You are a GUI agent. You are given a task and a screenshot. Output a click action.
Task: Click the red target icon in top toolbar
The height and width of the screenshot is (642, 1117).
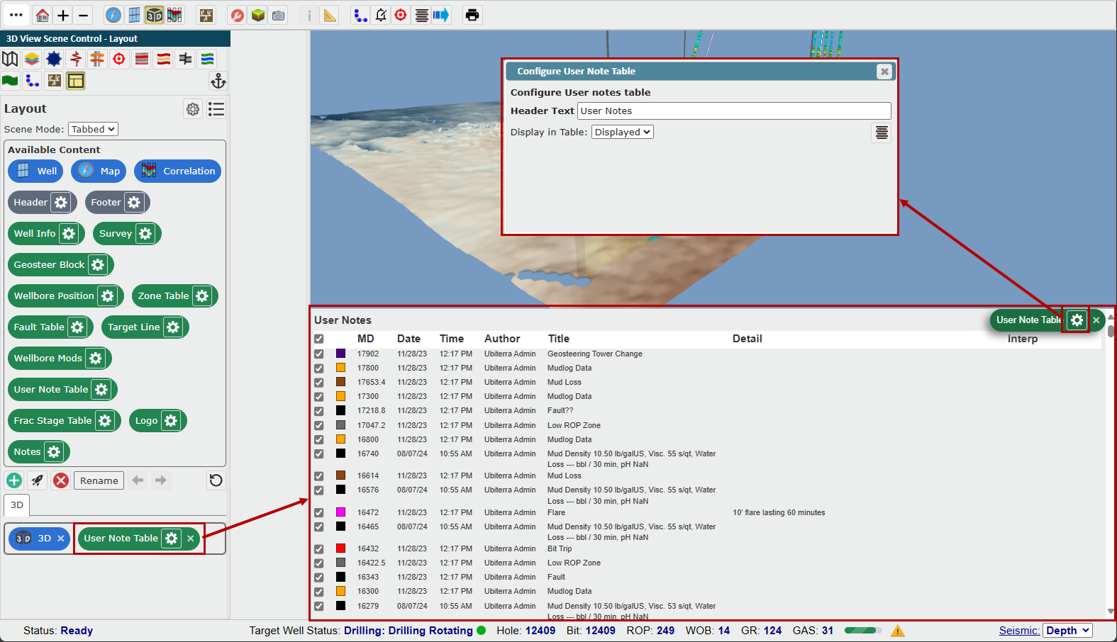(401, 15)
